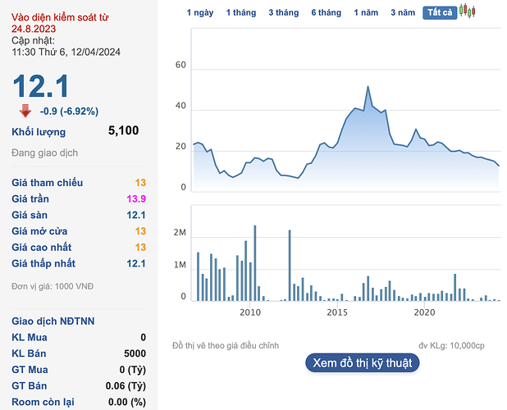Select the 1 ngày time range
The width and height of the screenshot is (507, 410).
pos(200,12)
